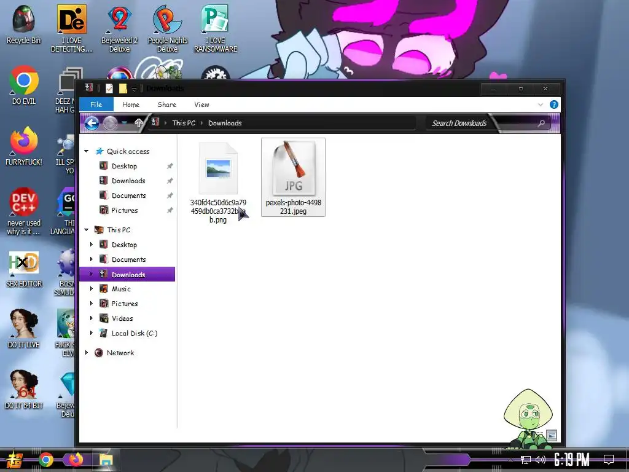This screenshot has width=629, height=472.
Task: Select the 340fd4c50d6c9a79 png file
Action: tap(218, 182)
